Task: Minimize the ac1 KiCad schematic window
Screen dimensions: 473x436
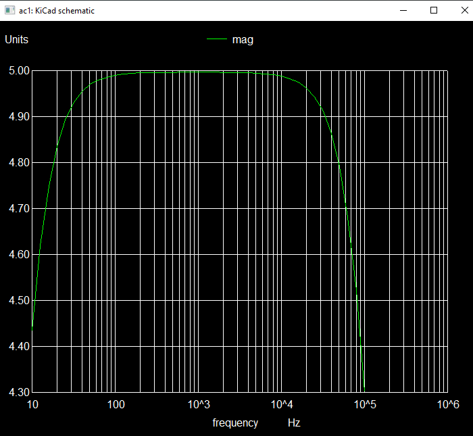Action: pos(403,10)
